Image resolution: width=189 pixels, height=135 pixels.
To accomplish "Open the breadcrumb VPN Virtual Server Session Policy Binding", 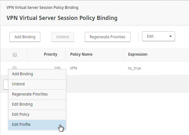I will tap(42, 8).
